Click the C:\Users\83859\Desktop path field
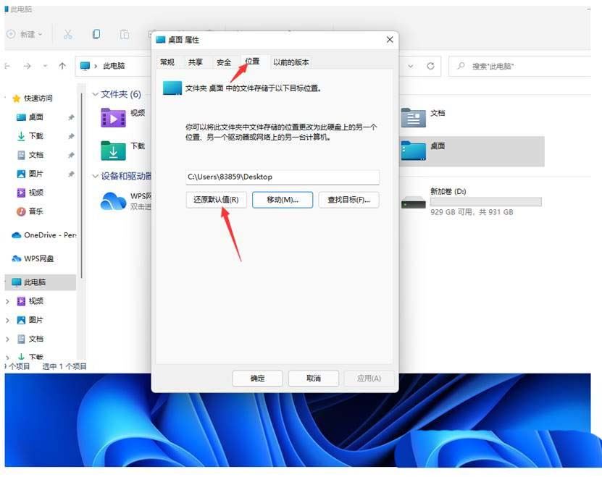602x477 pixels. pyautogui.click(x=283, y=177)
